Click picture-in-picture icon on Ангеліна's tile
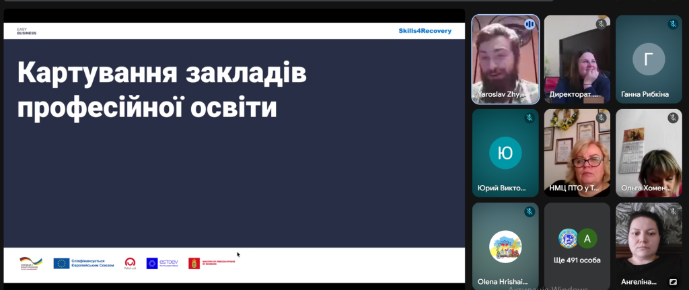The width and height of the screenshot is (689, 290). coord(672,281)
